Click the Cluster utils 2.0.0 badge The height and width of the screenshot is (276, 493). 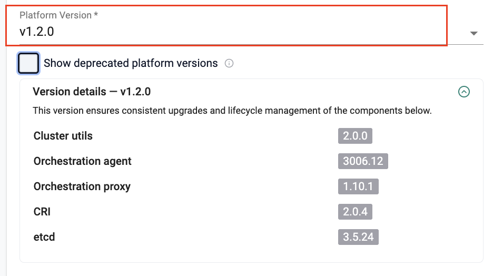pyautogui.click(x=355, y=136)
